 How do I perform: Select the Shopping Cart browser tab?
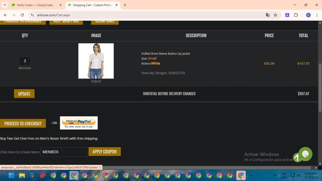(93, 5)
